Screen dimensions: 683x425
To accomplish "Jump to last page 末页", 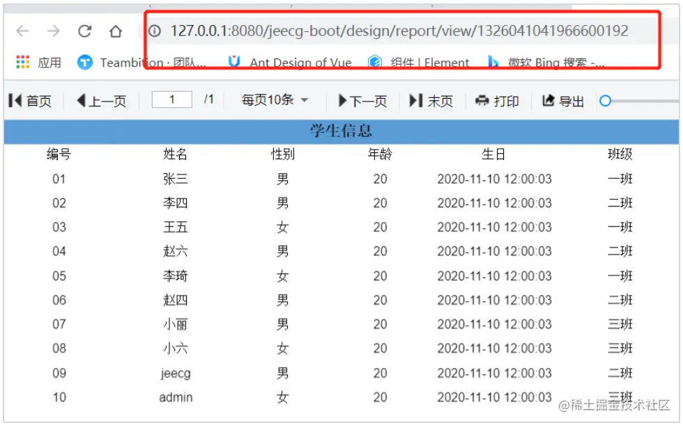I will pyautogui.click(x=431, y=101).
